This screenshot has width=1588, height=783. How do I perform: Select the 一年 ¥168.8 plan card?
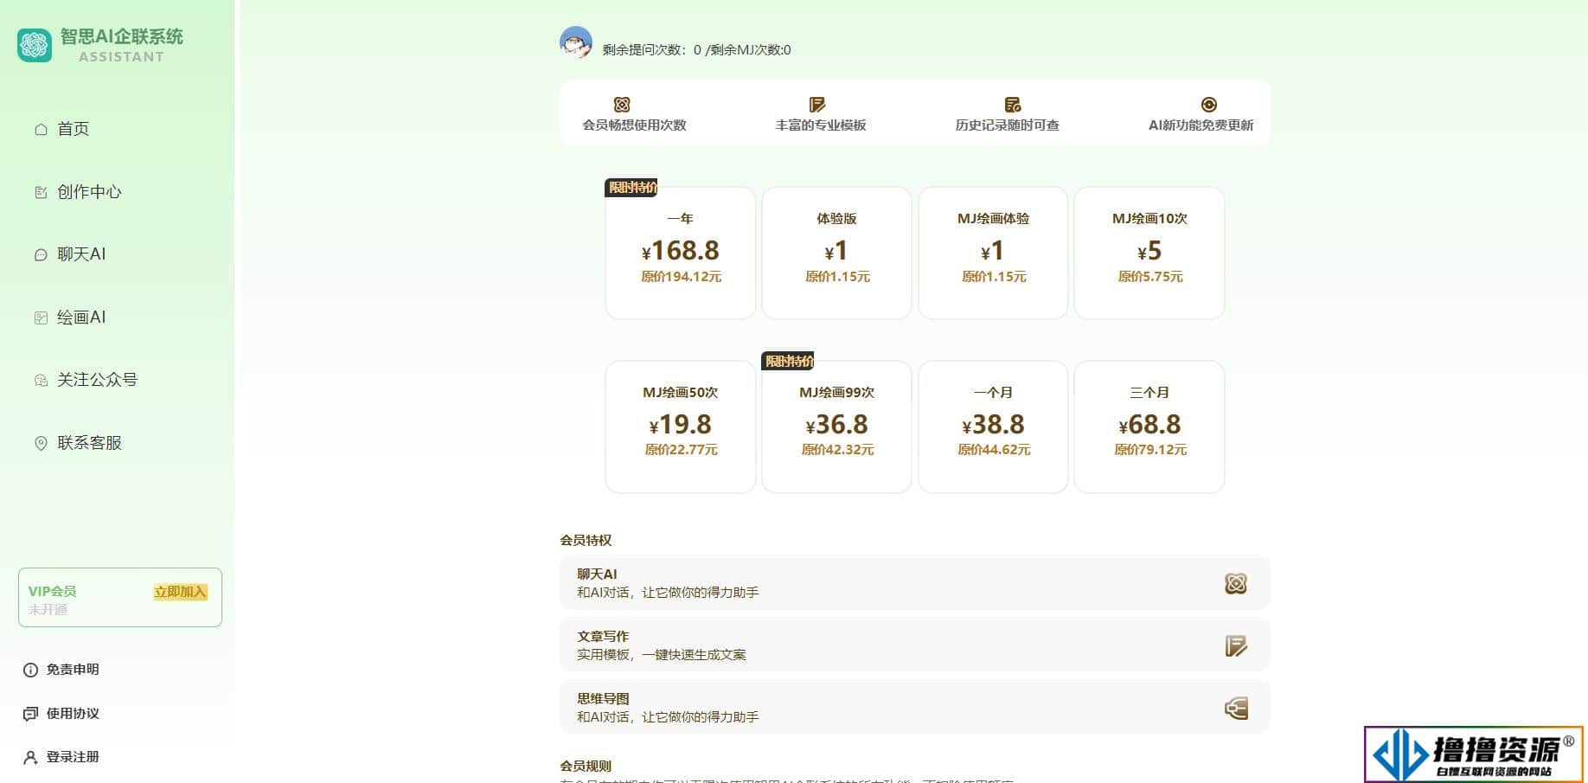(681, 253)
